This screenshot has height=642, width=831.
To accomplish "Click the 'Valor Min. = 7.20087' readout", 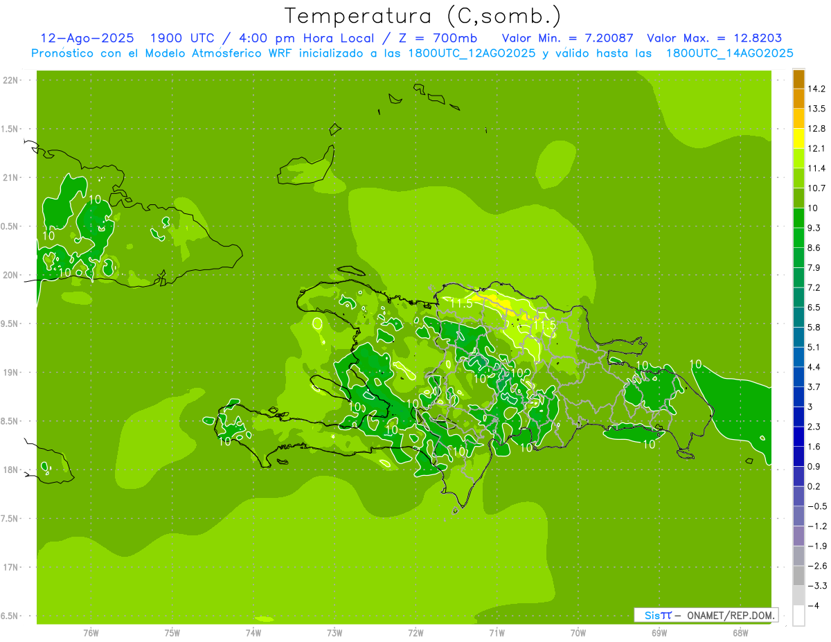I will click(568, 38).
